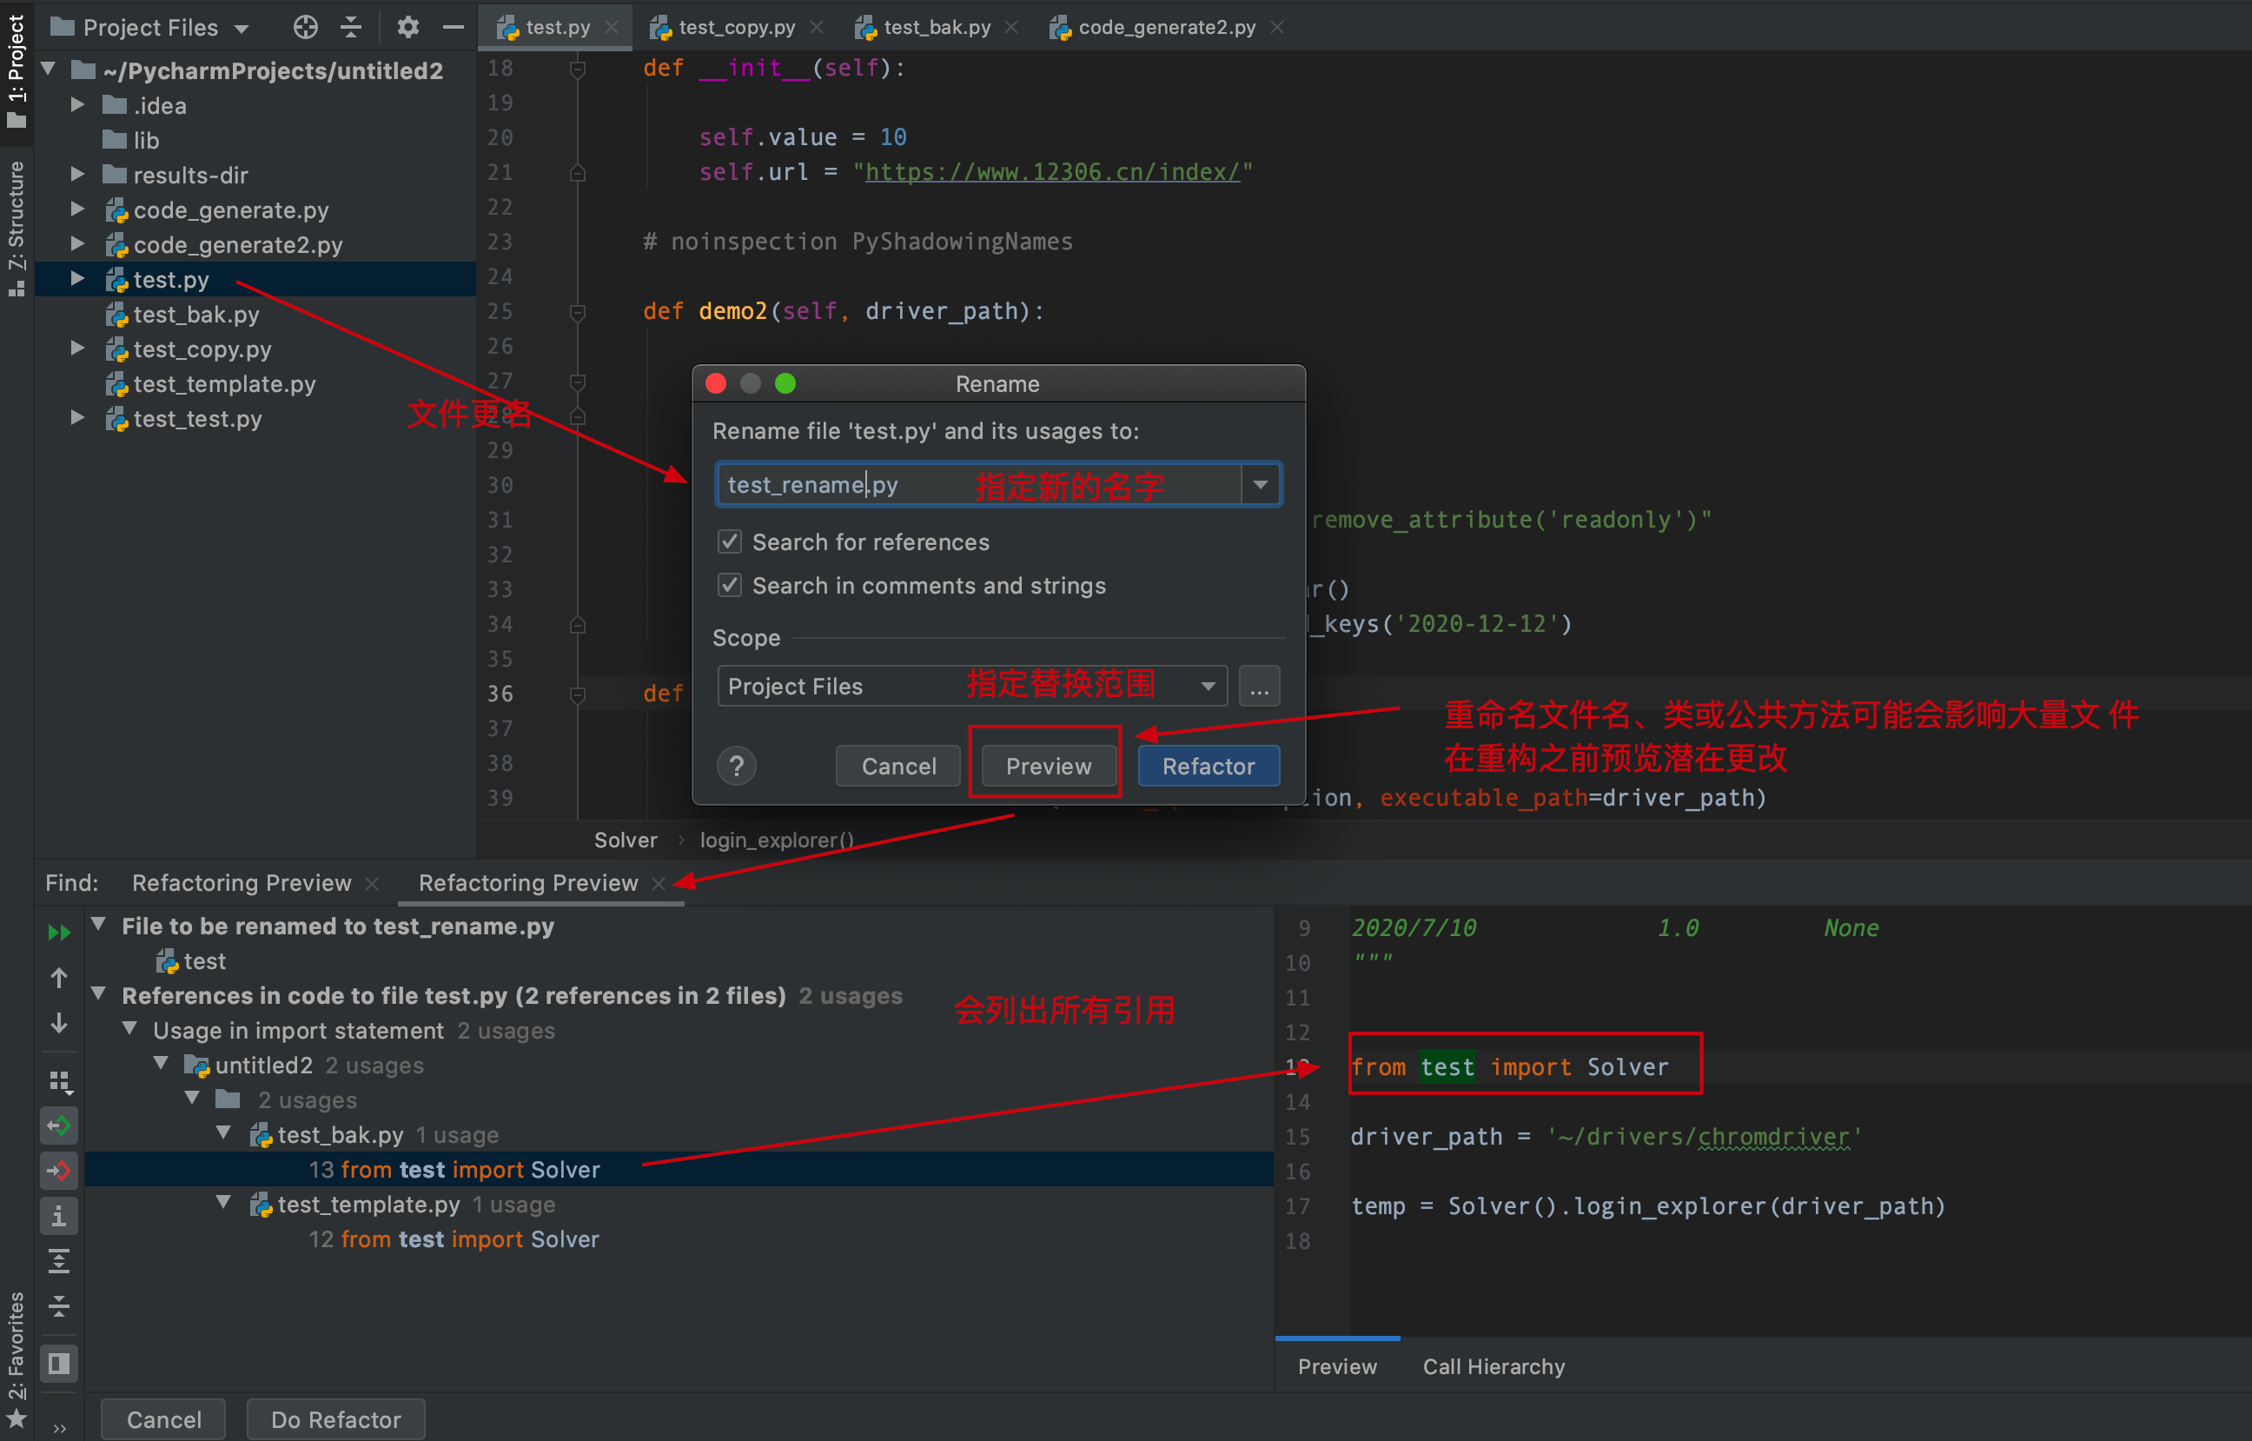Go to next occurrence down arrow
2252x1441 pixels.
[x=59, y=1024]
